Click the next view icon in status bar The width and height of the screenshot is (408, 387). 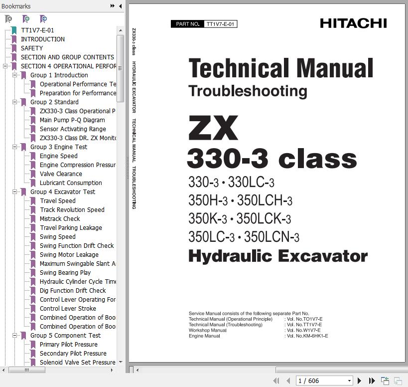[398, 381]
